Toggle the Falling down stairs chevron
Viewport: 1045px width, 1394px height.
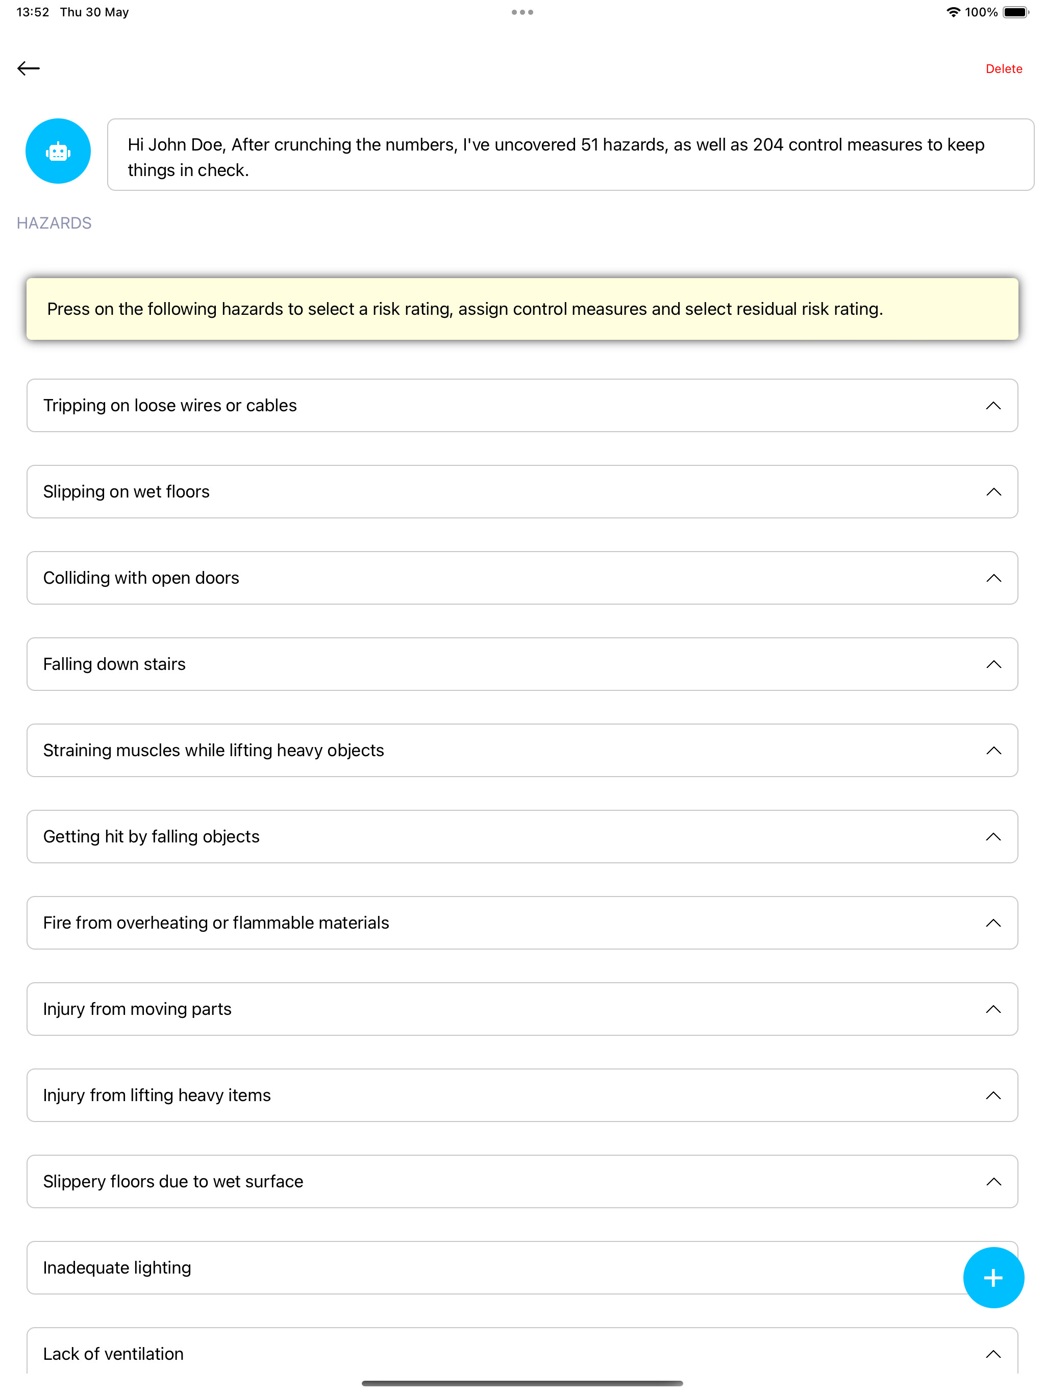pyautogui.click(x=992, y=664)
